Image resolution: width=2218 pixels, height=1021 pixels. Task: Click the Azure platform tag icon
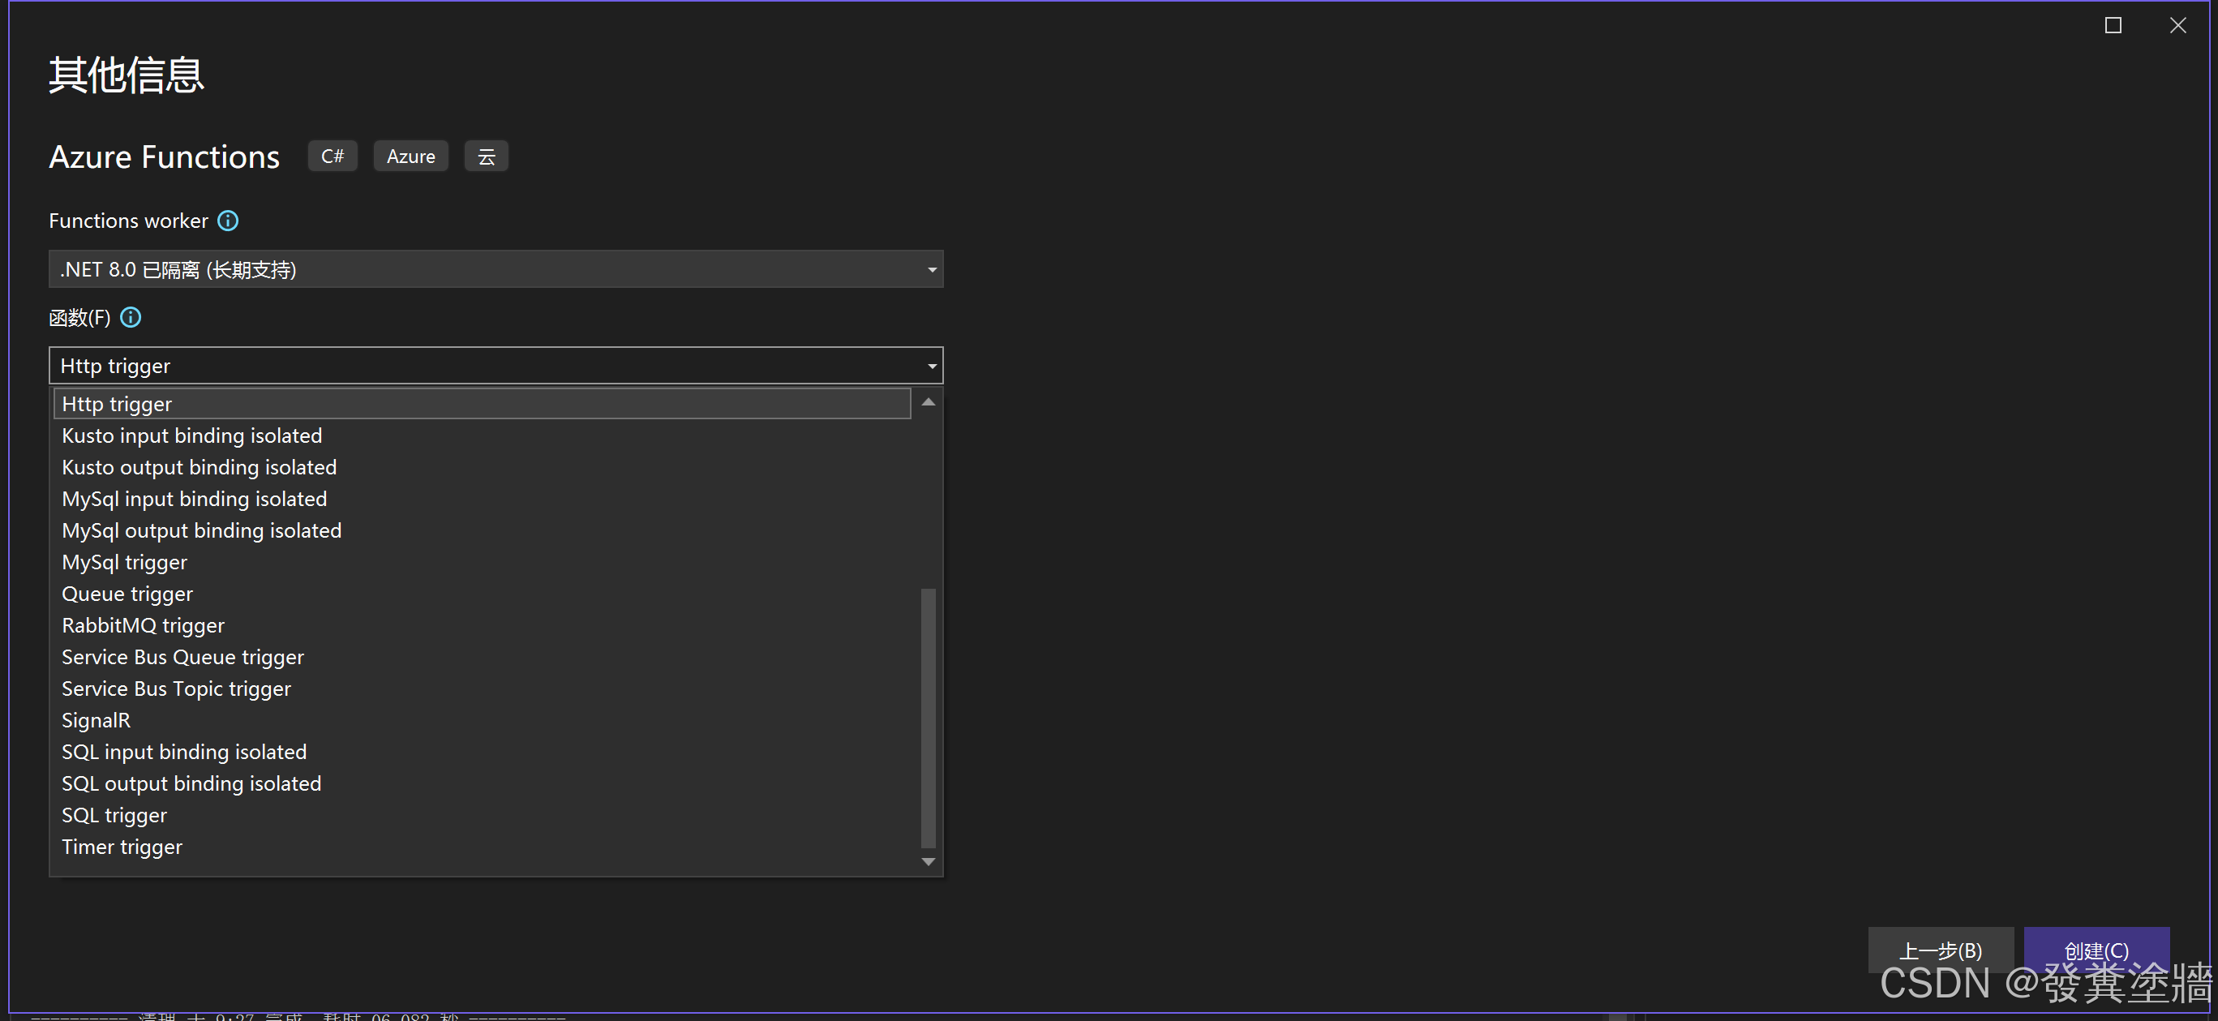point(409,156)
